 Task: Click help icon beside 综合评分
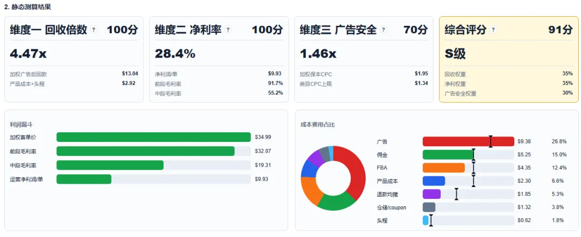[x=493, y=30]
